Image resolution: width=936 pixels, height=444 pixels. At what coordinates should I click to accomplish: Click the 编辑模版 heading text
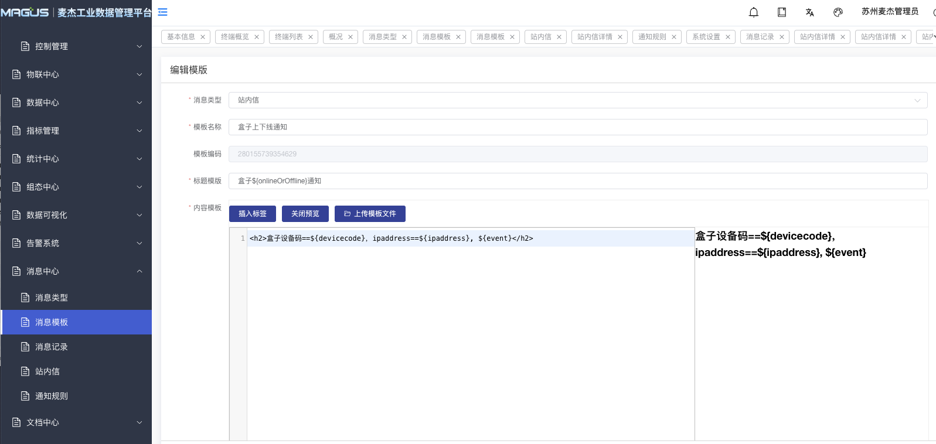tap(189, 70)
